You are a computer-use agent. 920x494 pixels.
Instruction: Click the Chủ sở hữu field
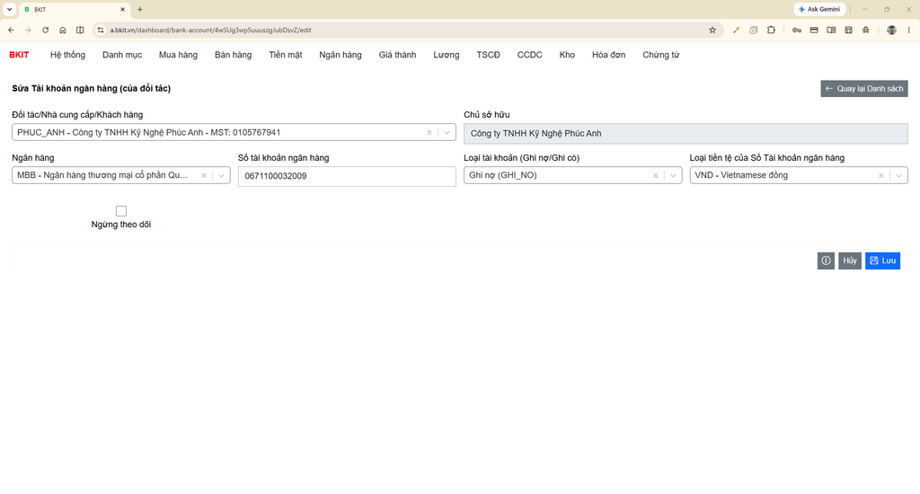pyautogui.click(x=686, y=133)
